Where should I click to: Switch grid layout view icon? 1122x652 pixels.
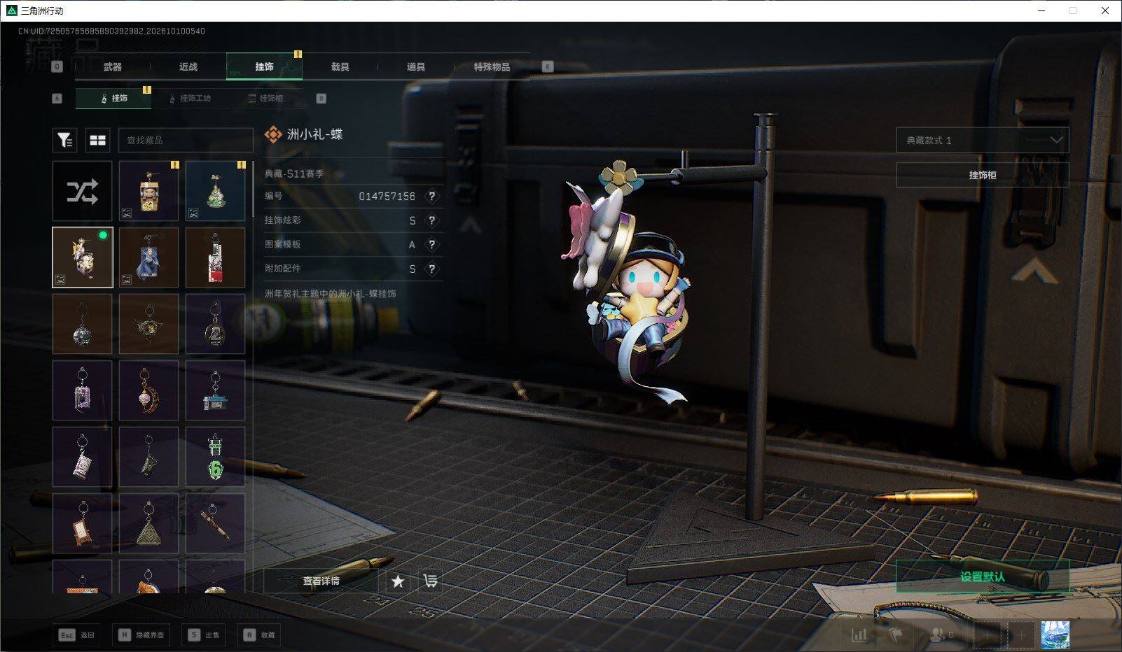click(98, 140)
